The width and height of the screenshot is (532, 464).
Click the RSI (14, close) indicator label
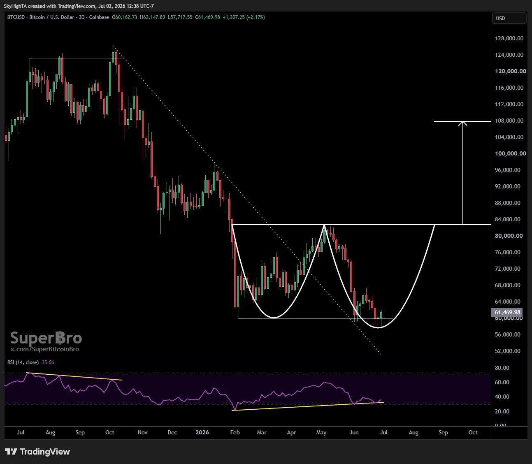[x=23, y=362]
